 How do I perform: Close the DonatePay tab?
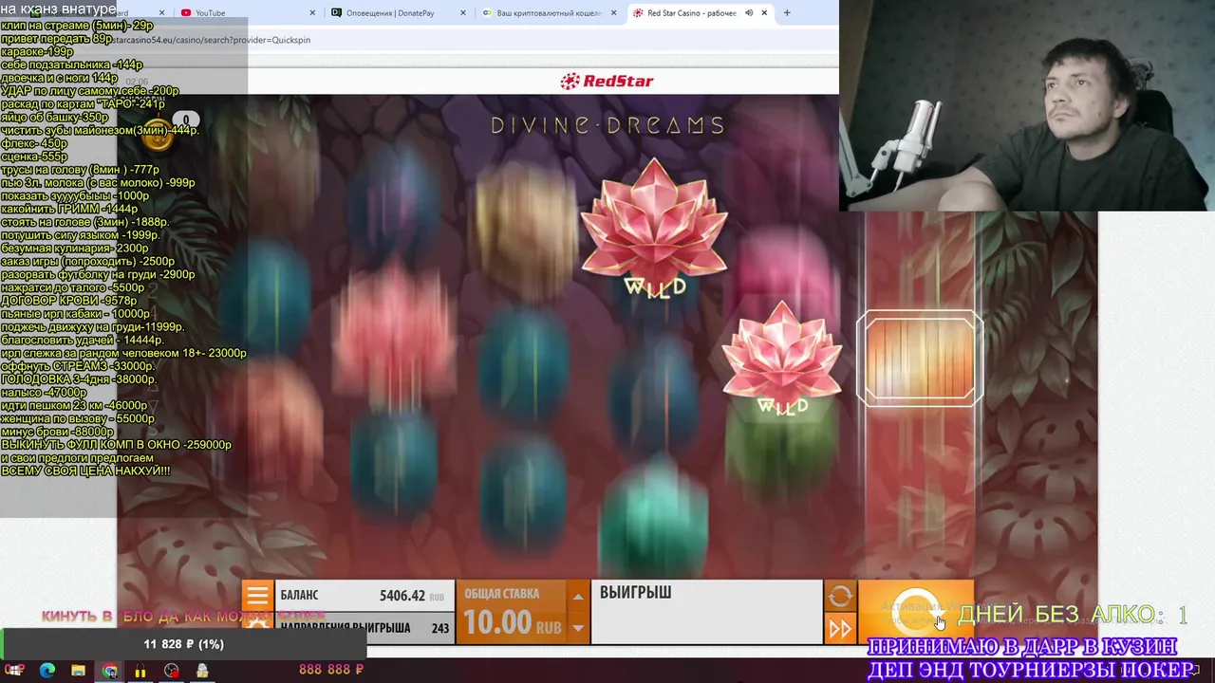click(463, 13)
